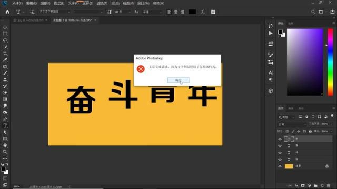Toggle the text orientation button in the options bar
Screen dimensions: 337x189
coord(32,12)
